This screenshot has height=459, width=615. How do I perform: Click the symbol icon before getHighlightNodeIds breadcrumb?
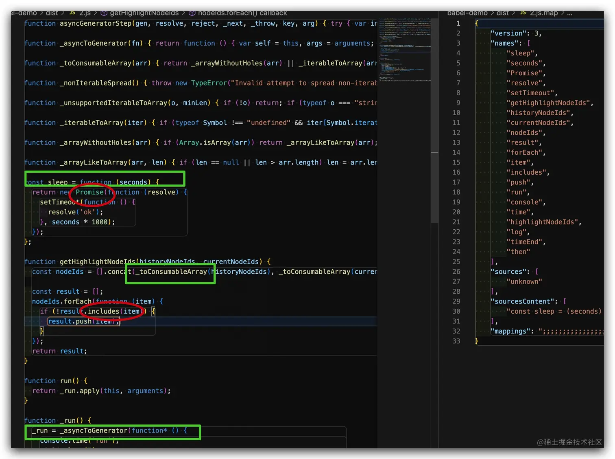[x=104, y=13]
